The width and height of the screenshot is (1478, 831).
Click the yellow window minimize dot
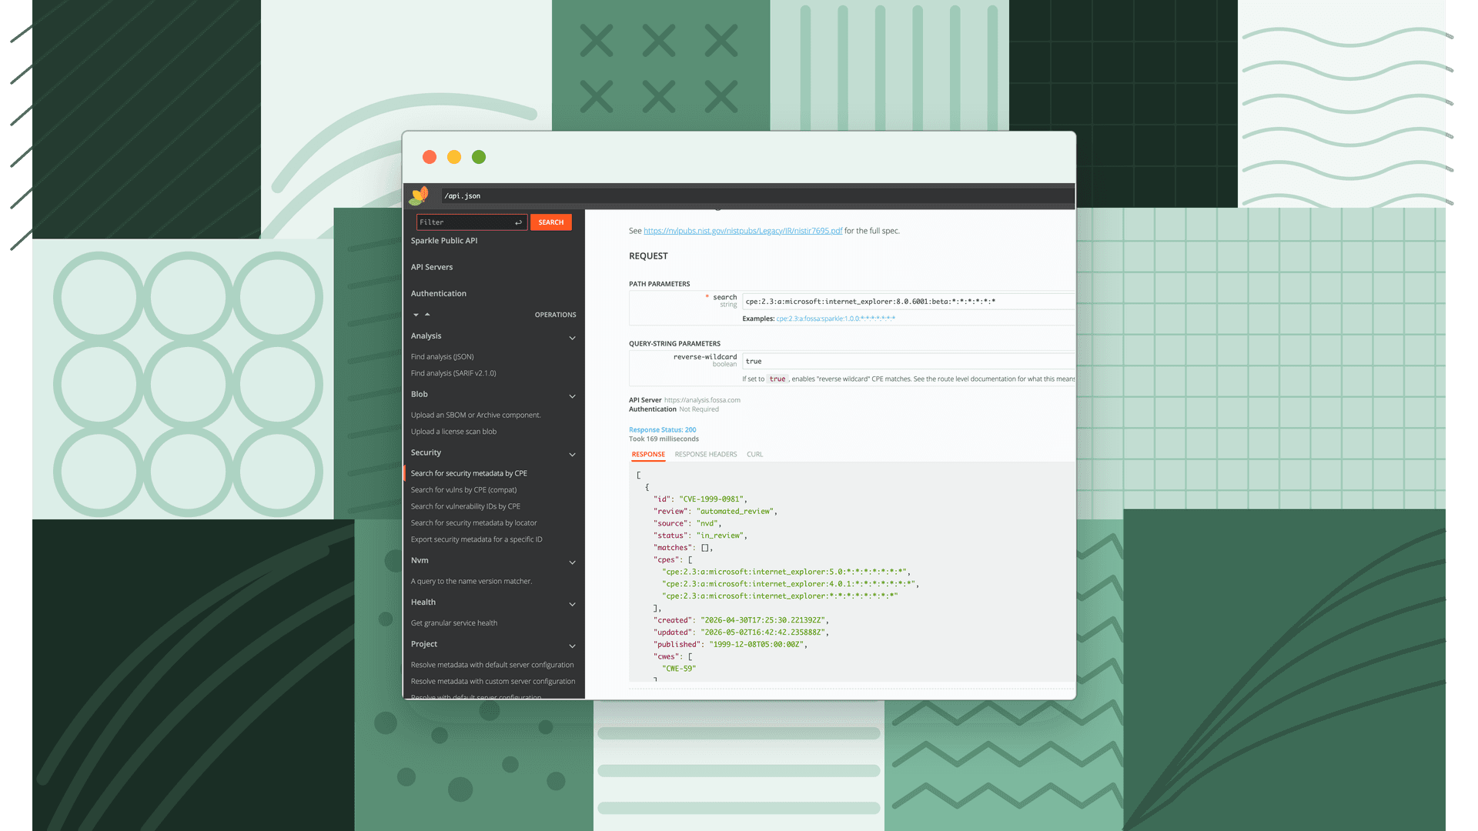(x=454, y=157)
